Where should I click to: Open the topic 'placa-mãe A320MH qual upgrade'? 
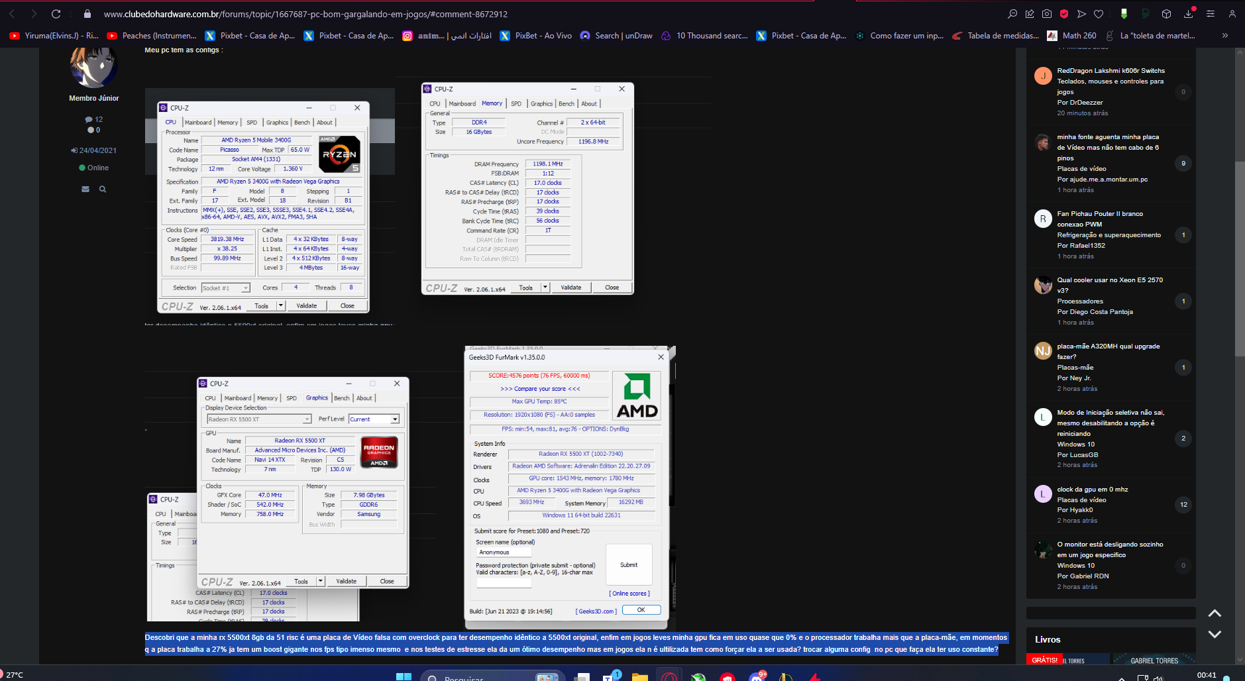tap(1109, 352)
